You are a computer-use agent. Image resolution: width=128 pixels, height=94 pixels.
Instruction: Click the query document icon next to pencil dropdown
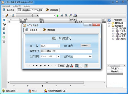click(13, 15)
